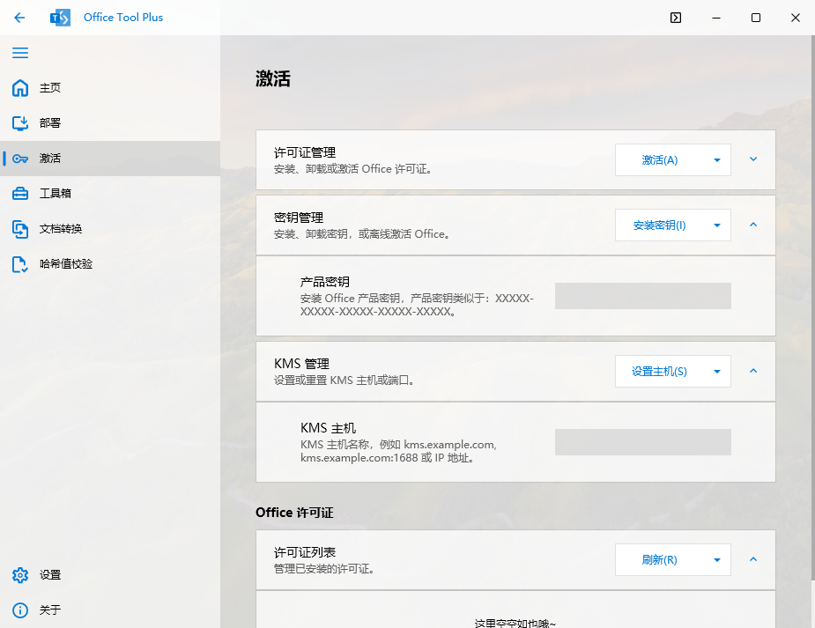Collapse the 密钥管理 section chevron
This screenshot has height=628, width=815.
tap(753, 225)
